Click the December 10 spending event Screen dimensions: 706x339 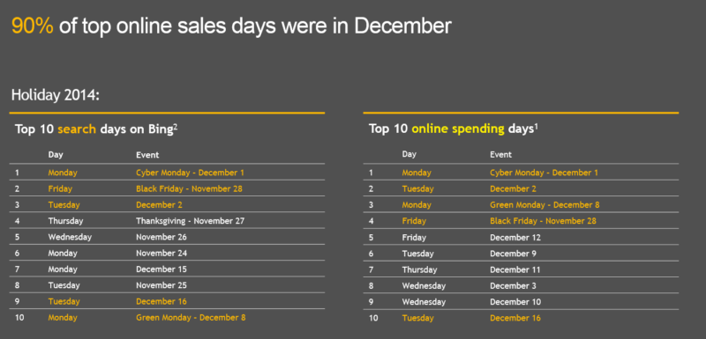tap(515, 302)
